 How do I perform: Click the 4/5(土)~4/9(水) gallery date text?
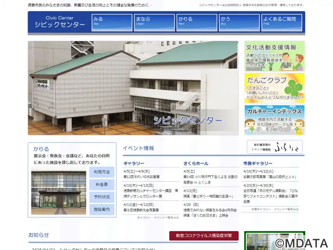pos(137,171)
